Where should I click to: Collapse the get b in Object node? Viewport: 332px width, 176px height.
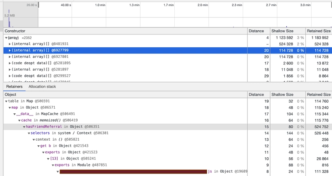(38, 146)
